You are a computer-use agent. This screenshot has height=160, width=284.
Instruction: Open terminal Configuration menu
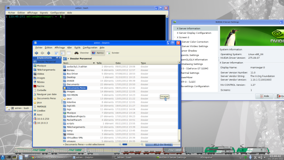57,13
